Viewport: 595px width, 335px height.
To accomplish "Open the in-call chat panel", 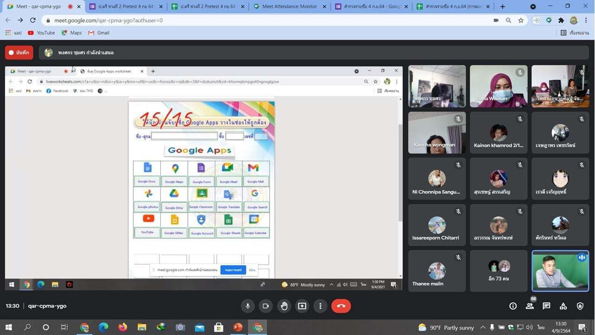I will click(546, 306).
